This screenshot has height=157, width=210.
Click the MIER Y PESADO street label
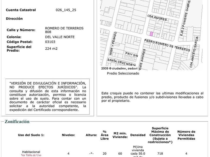113,44
